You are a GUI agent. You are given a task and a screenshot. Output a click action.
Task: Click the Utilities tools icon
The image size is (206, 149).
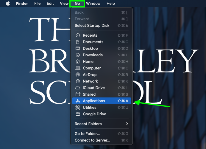(x=78, y=108)
